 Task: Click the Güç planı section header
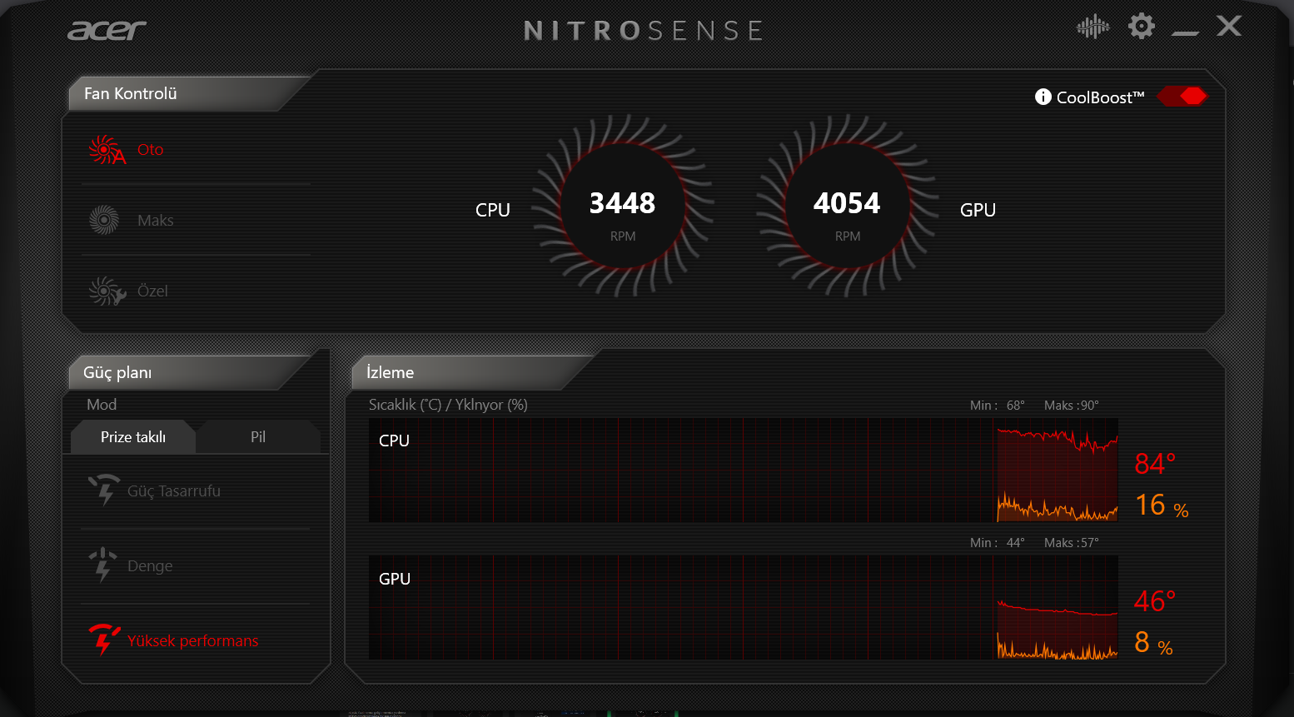tap(117, 373)
